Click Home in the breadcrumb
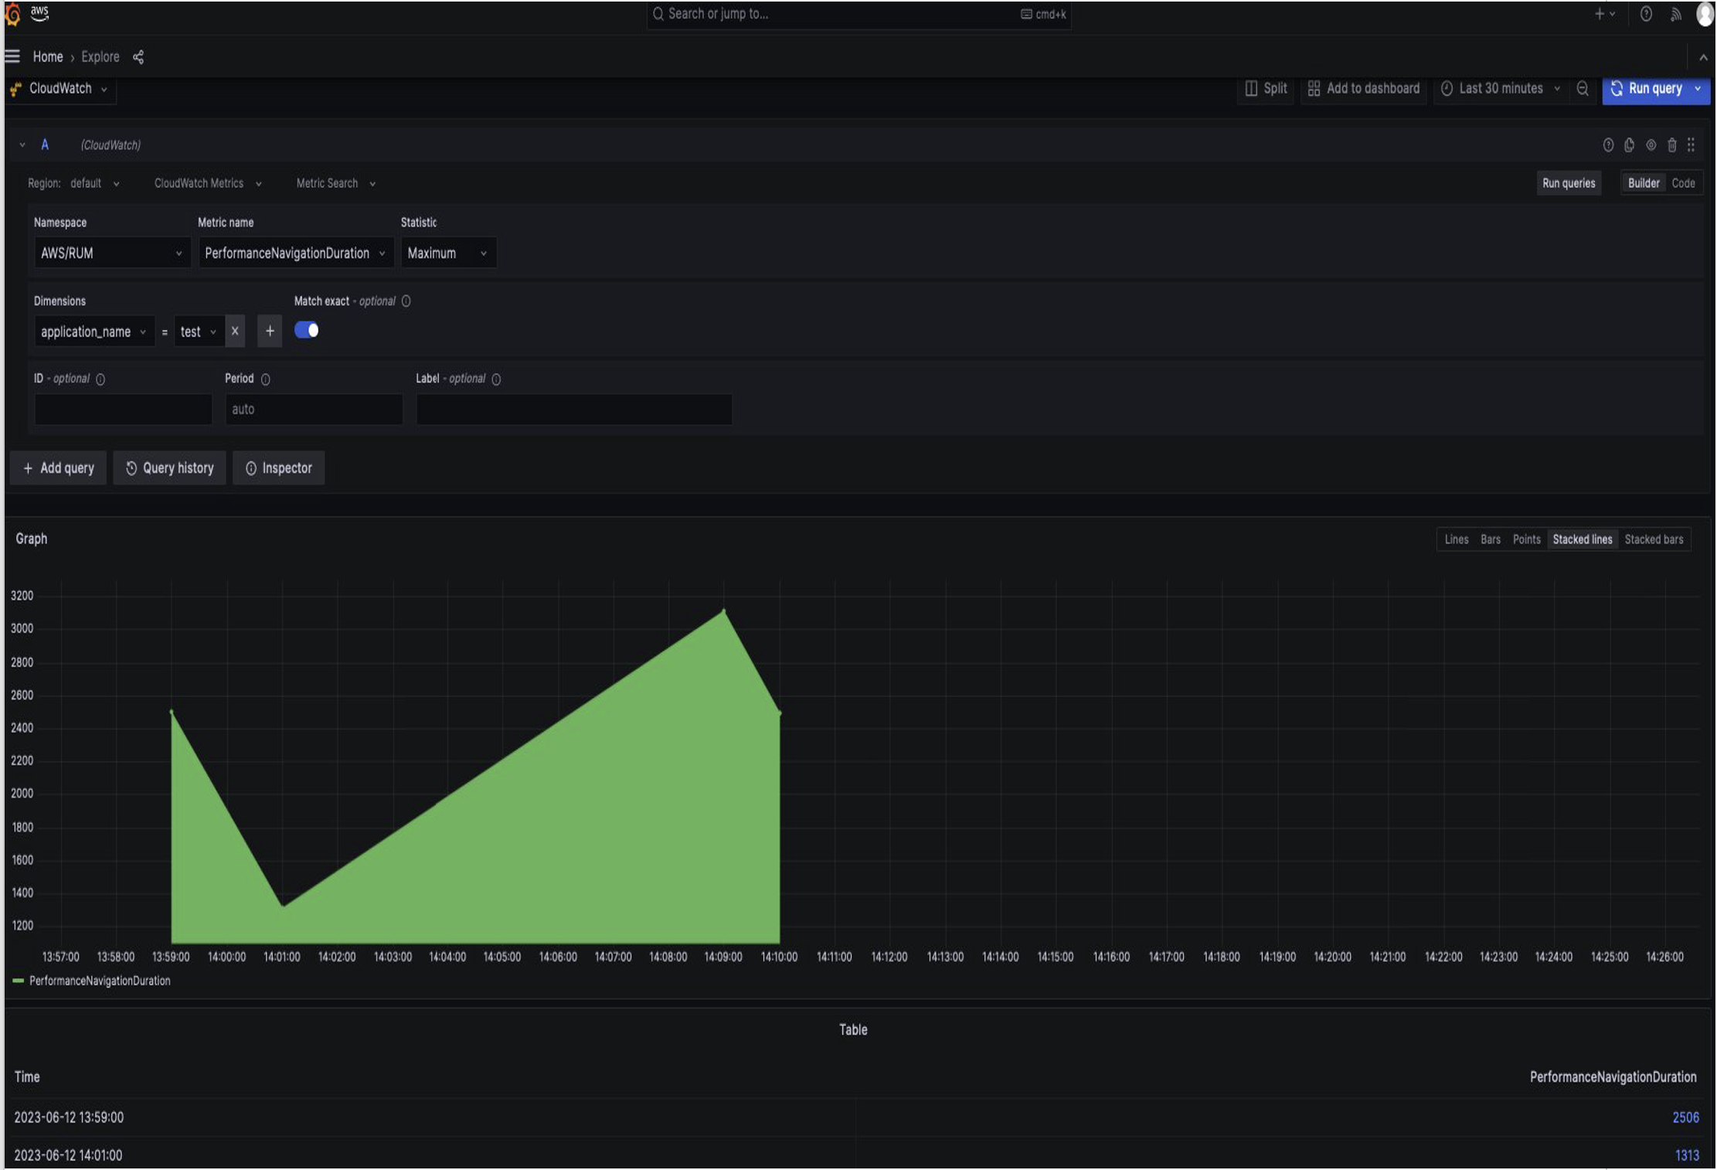 pos(47,56)
